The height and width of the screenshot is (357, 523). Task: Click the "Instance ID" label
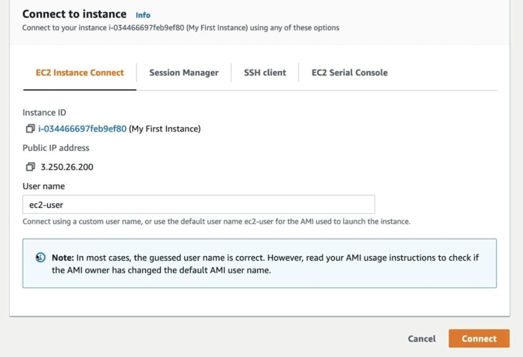44,112
